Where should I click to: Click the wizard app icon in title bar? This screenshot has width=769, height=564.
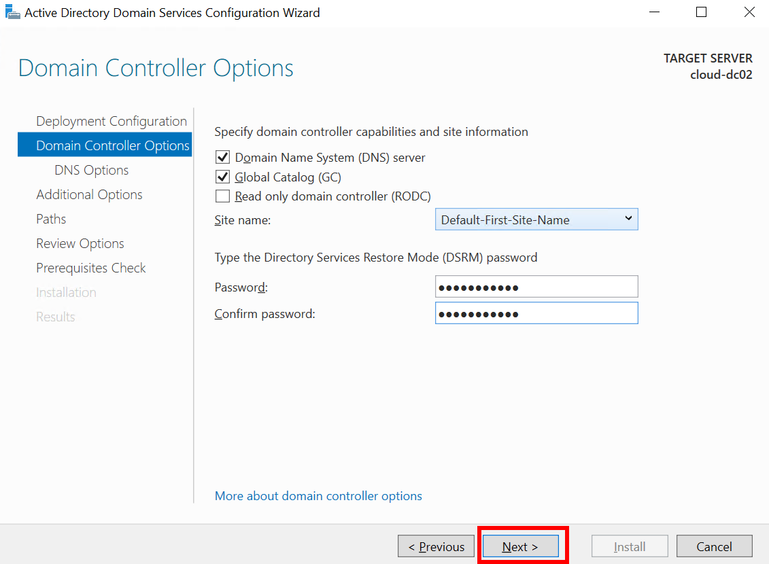pos(12,12)
